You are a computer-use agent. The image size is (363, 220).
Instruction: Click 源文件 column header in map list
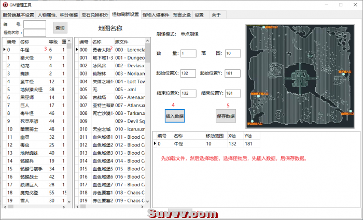pyautogui.click(x=130, y=42)
